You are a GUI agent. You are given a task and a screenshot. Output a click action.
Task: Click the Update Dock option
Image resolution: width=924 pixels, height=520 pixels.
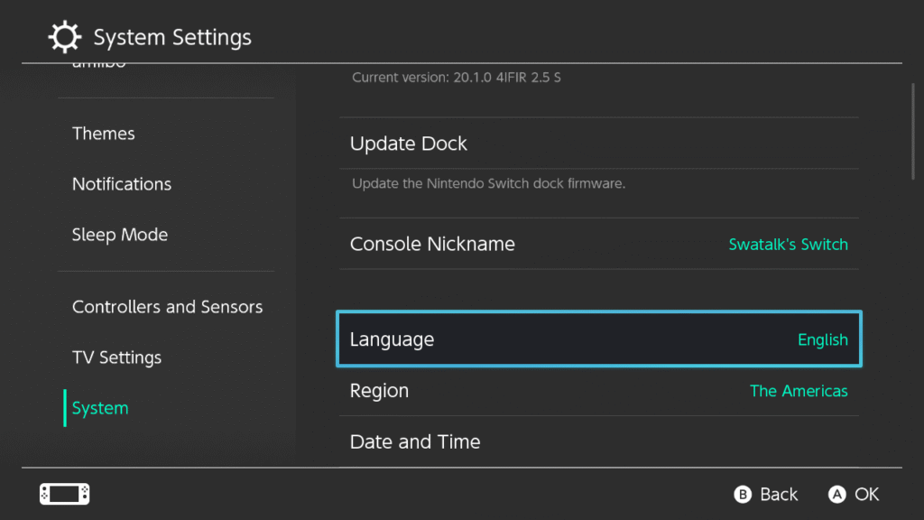[409, 144]
